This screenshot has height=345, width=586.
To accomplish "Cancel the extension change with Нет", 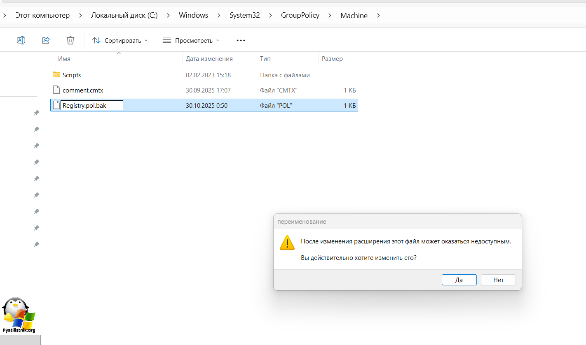I will 498,280.
